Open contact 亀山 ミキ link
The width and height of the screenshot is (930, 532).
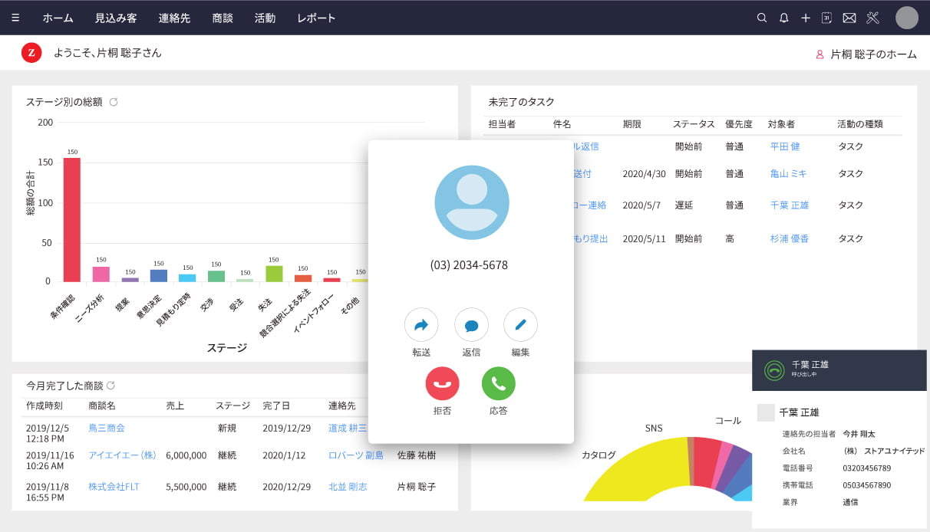pos(789,174)
